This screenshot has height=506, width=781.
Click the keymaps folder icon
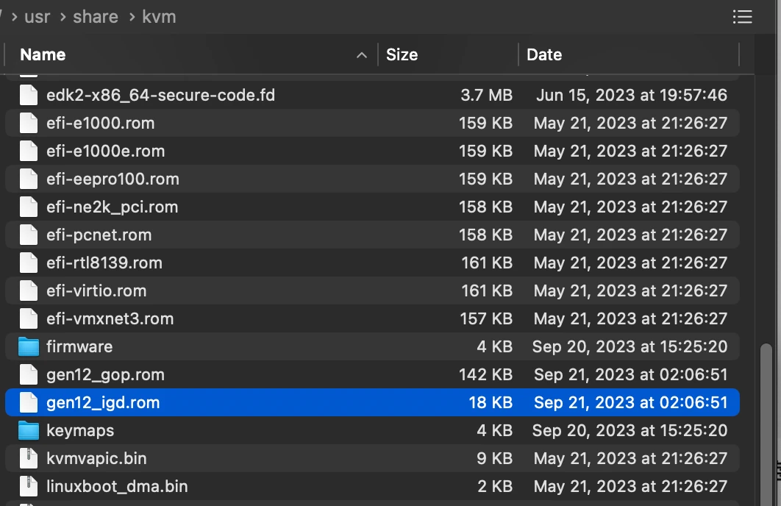(28, 430)
